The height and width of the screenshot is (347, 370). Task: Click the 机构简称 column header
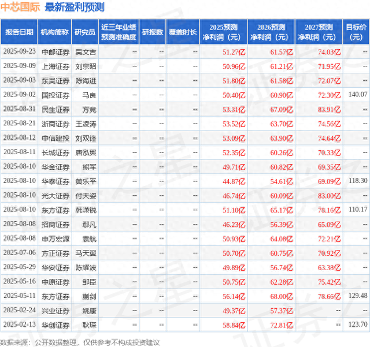pyautogui.click(x=54, y=32)
